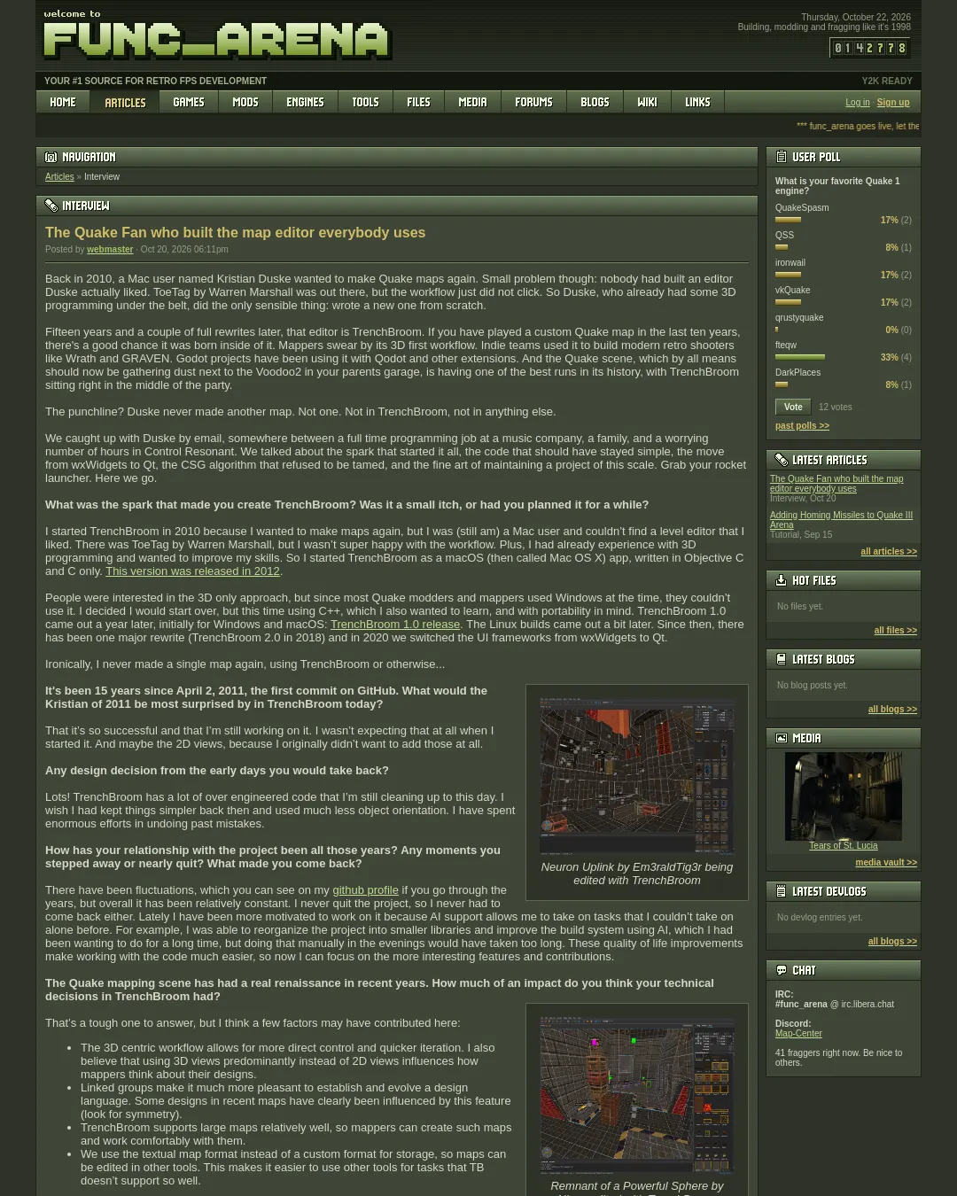Screen dimensions: 957x1196
Task: Open the Forums section in navbar
Action: [533, 102]
